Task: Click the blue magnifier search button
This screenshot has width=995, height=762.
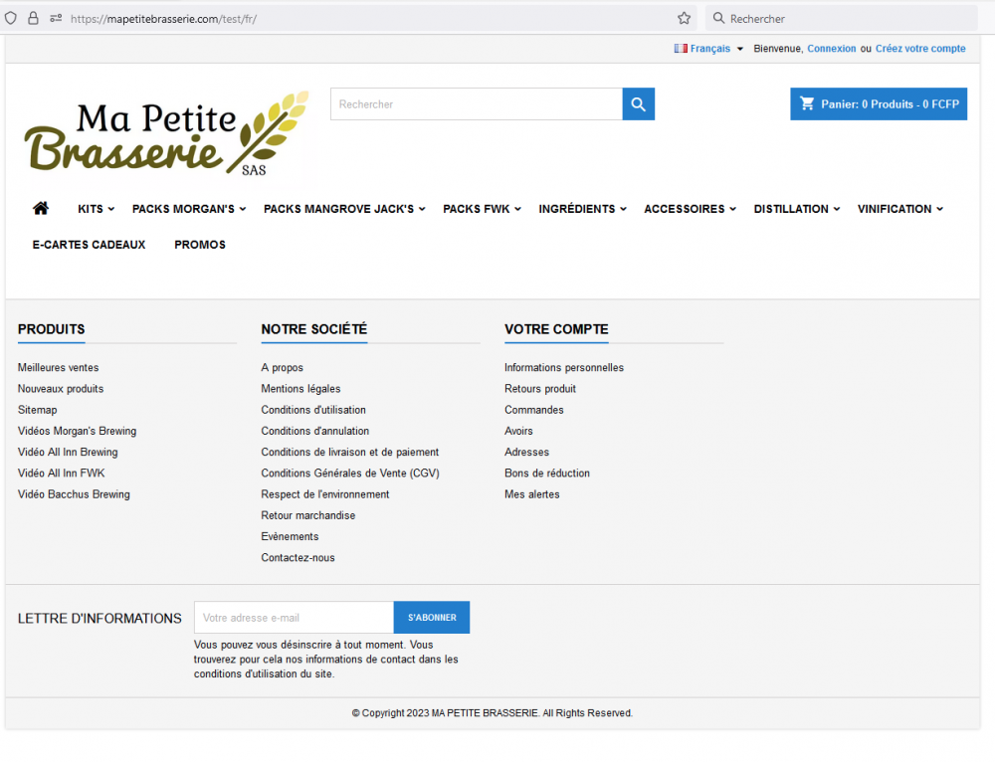Action: tap(639, 104)
